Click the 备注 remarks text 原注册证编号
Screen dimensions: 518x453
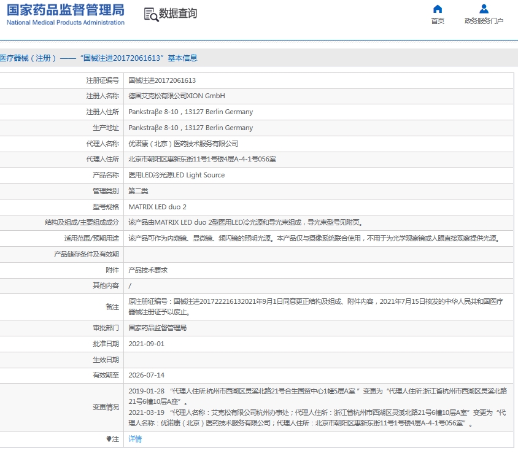315,307
